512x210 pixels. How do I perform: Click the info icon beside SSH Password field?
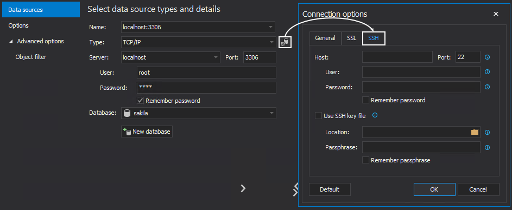487,87
